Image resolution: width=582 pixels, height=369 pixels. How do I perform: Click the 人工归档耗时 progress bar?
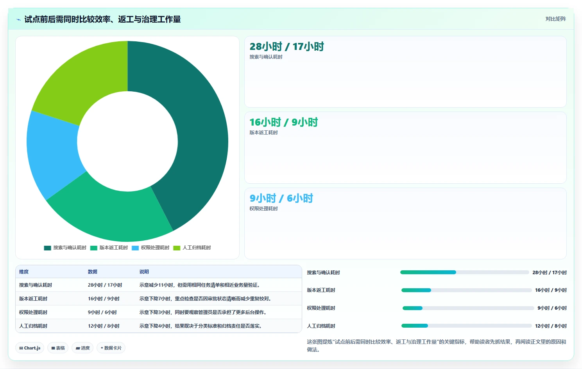(466, 326)
